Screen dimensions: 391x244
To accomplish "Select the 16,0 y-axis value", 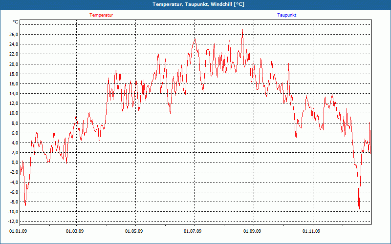I will pyautogui.click(x=14, y=83).
